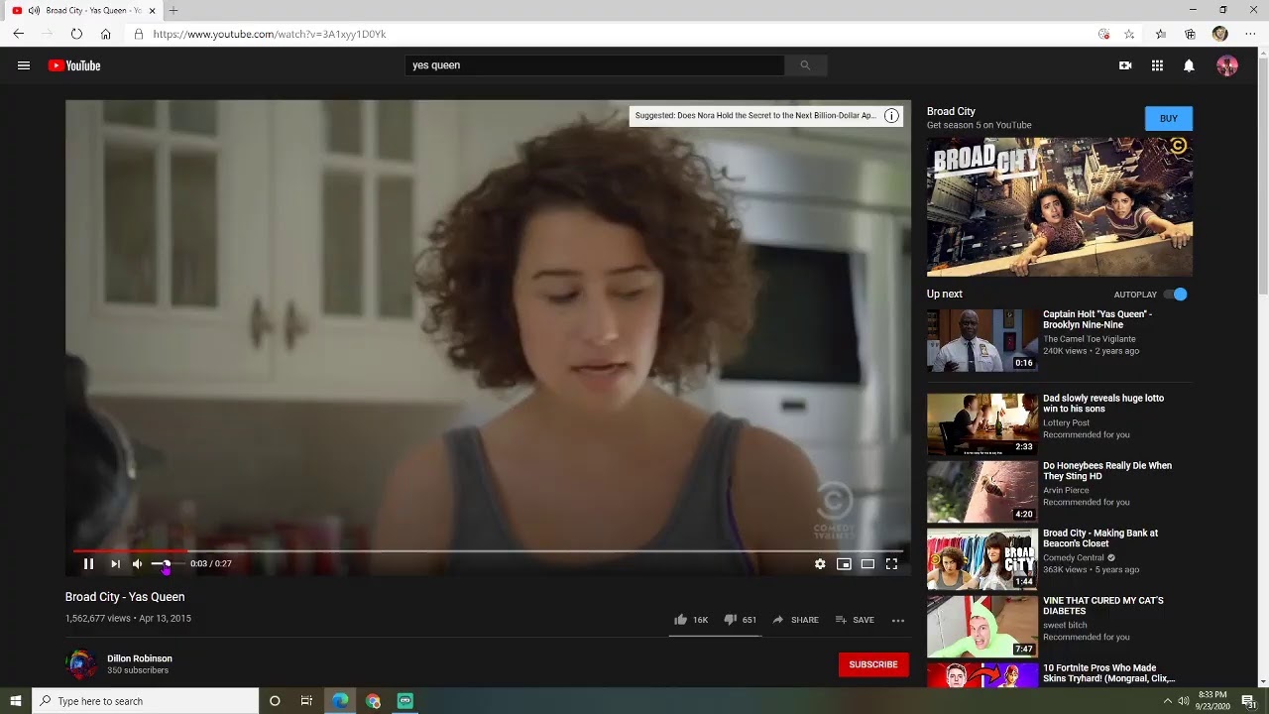Image resolution: width=1269 pixels, height=714 pixels.
Task: Open the taskbar clock and calendar
Action: click(x=1212, y=701)
